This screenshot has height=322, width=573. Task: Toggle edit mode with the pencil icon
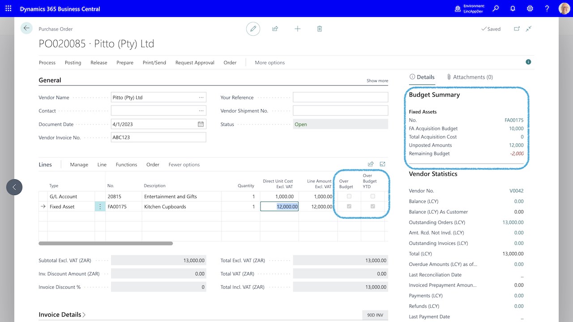click(253, 29)
